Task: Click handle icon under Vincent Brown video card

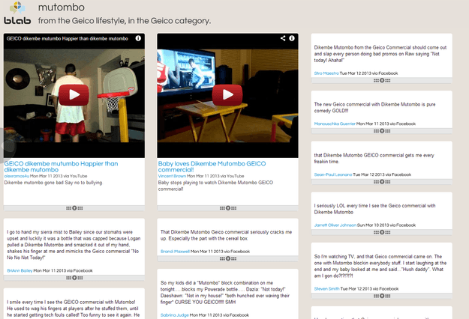Action: coord(228,208)
